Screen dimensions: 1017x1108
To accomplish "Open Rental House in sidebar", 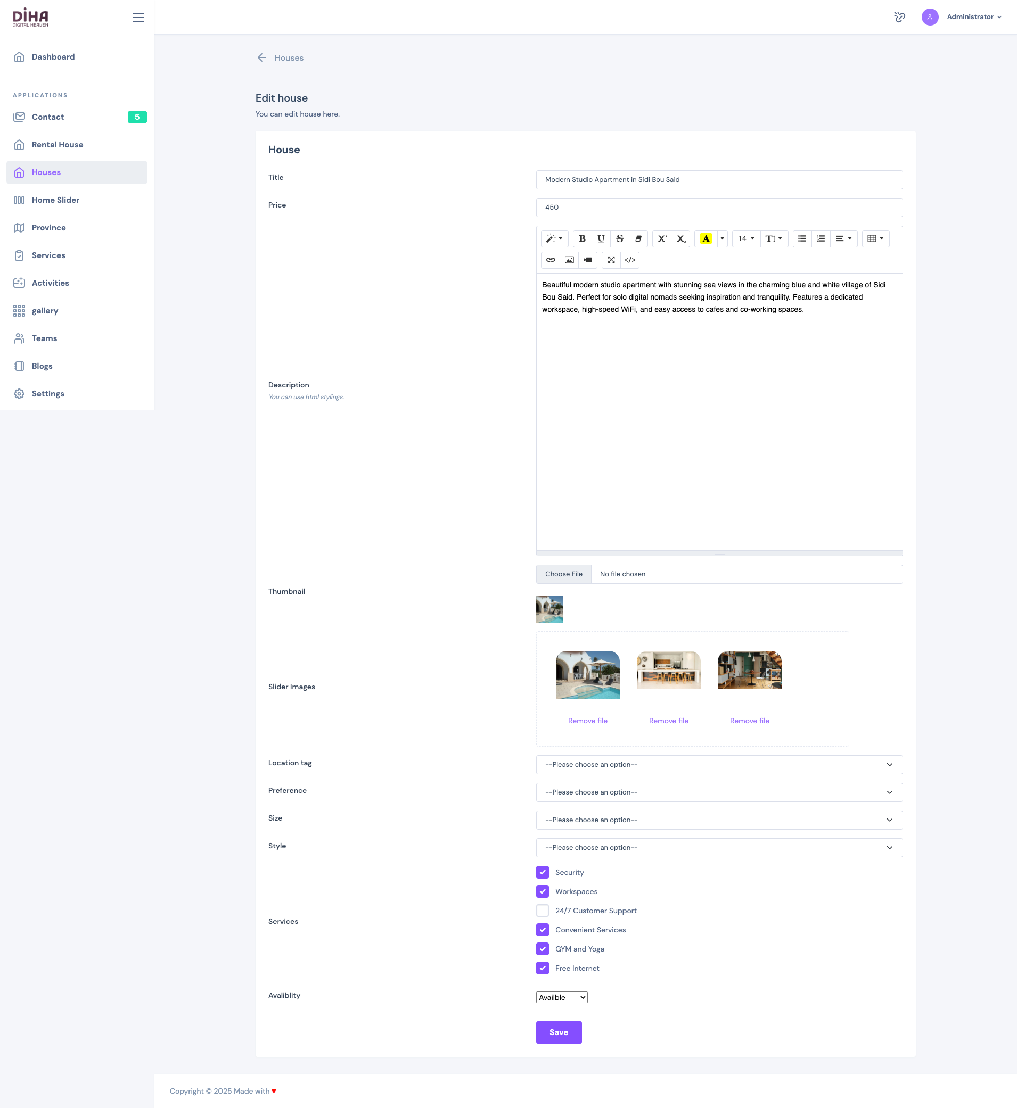I will 77,145.
